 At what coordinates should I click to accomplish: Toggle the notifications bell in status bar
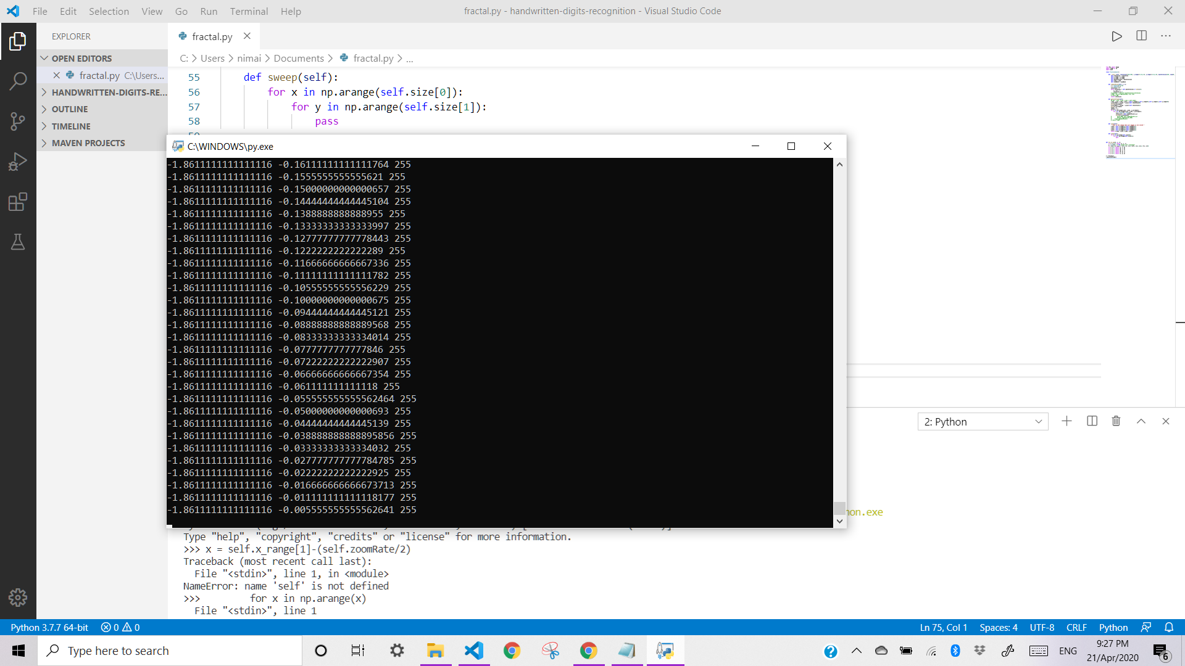coord(1169,627)
